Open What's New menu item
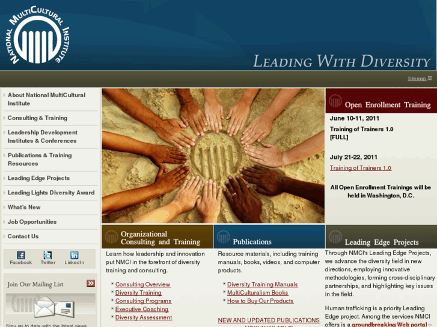This screenshot has height=327, width=437. (24, 207)
